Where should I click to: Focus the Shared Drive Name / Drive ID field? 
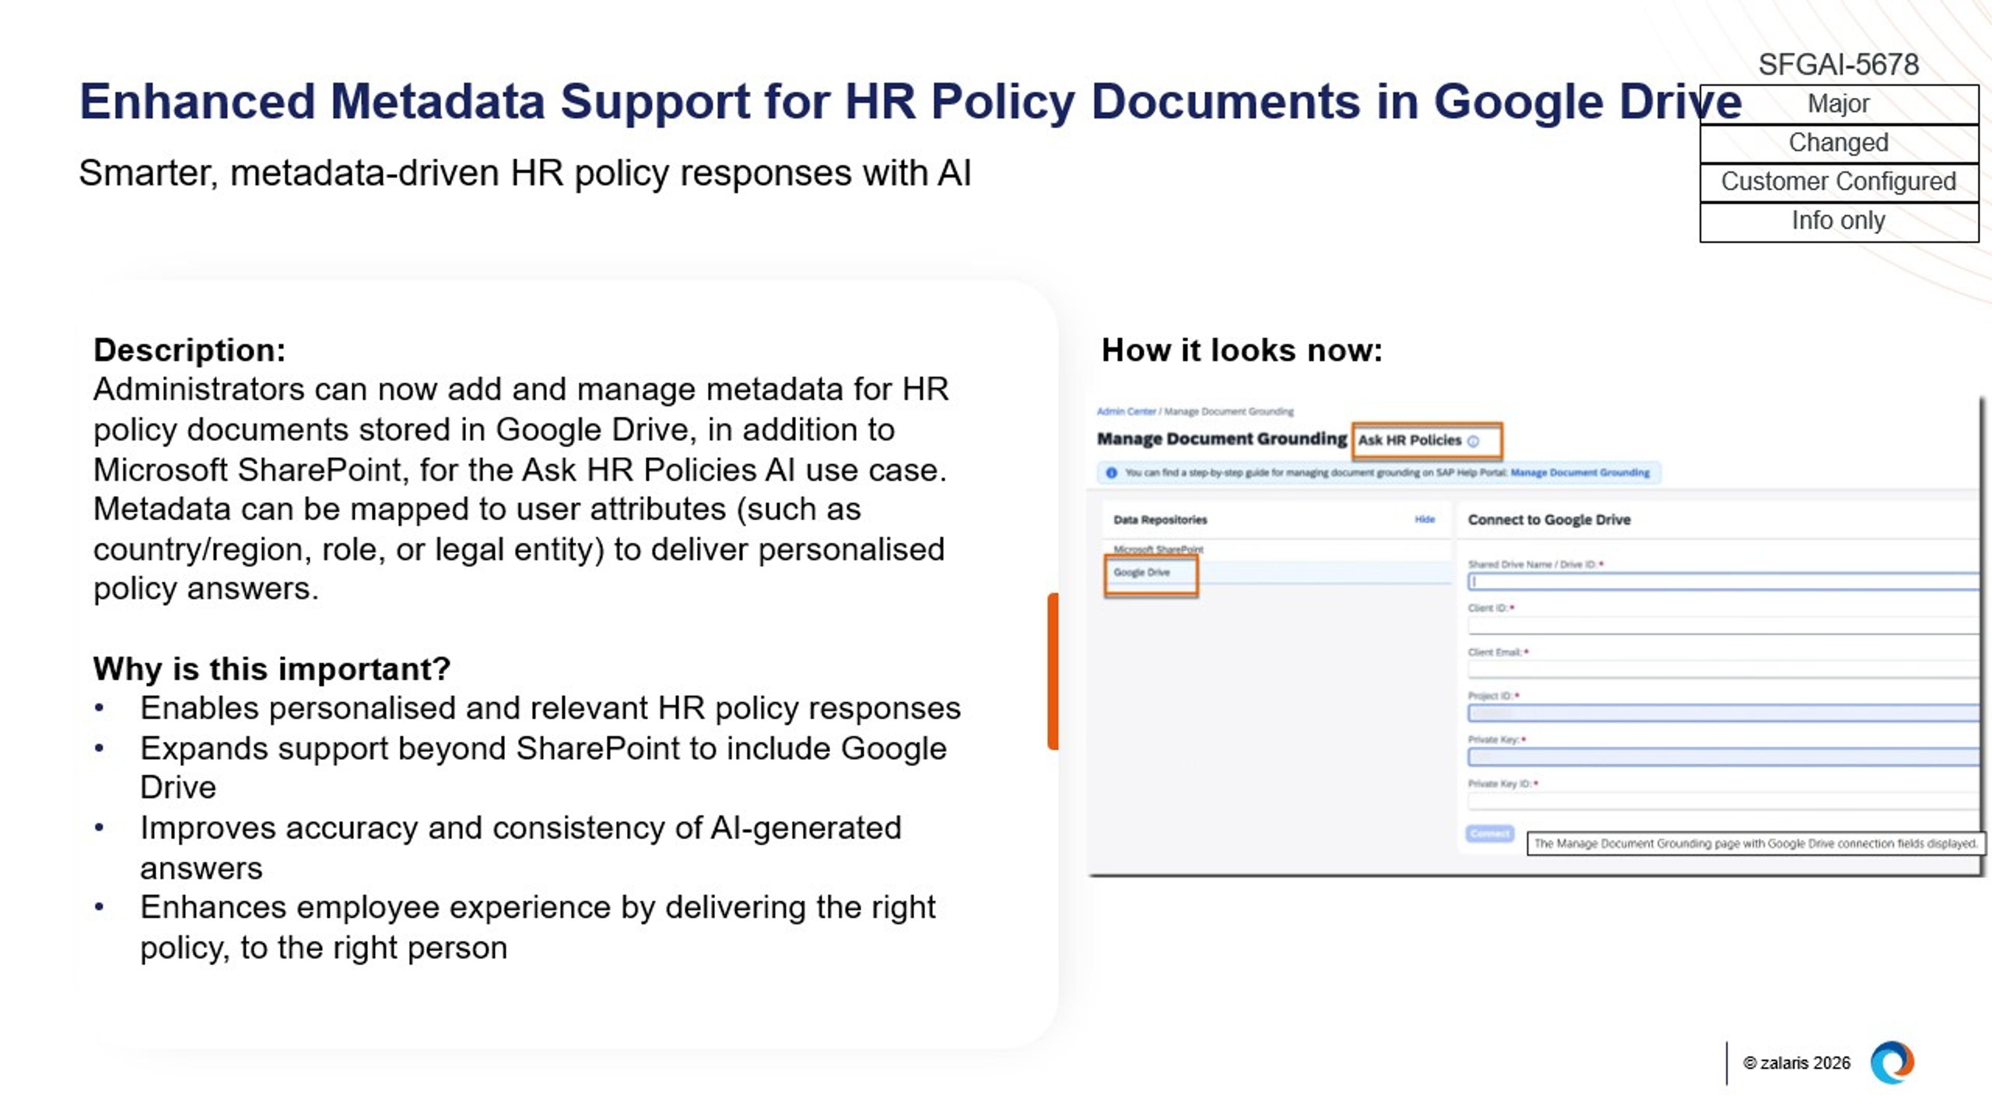[1723, 581]
